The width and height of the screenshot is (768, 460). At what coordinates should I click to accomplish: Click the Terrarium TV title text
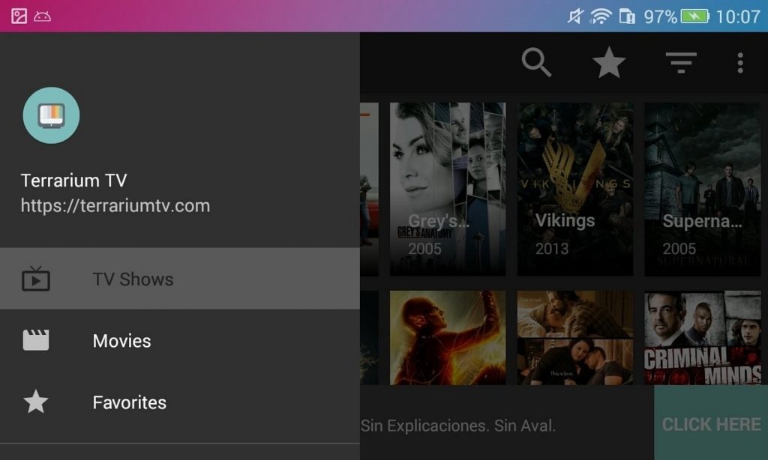click(x=74, y=181)
